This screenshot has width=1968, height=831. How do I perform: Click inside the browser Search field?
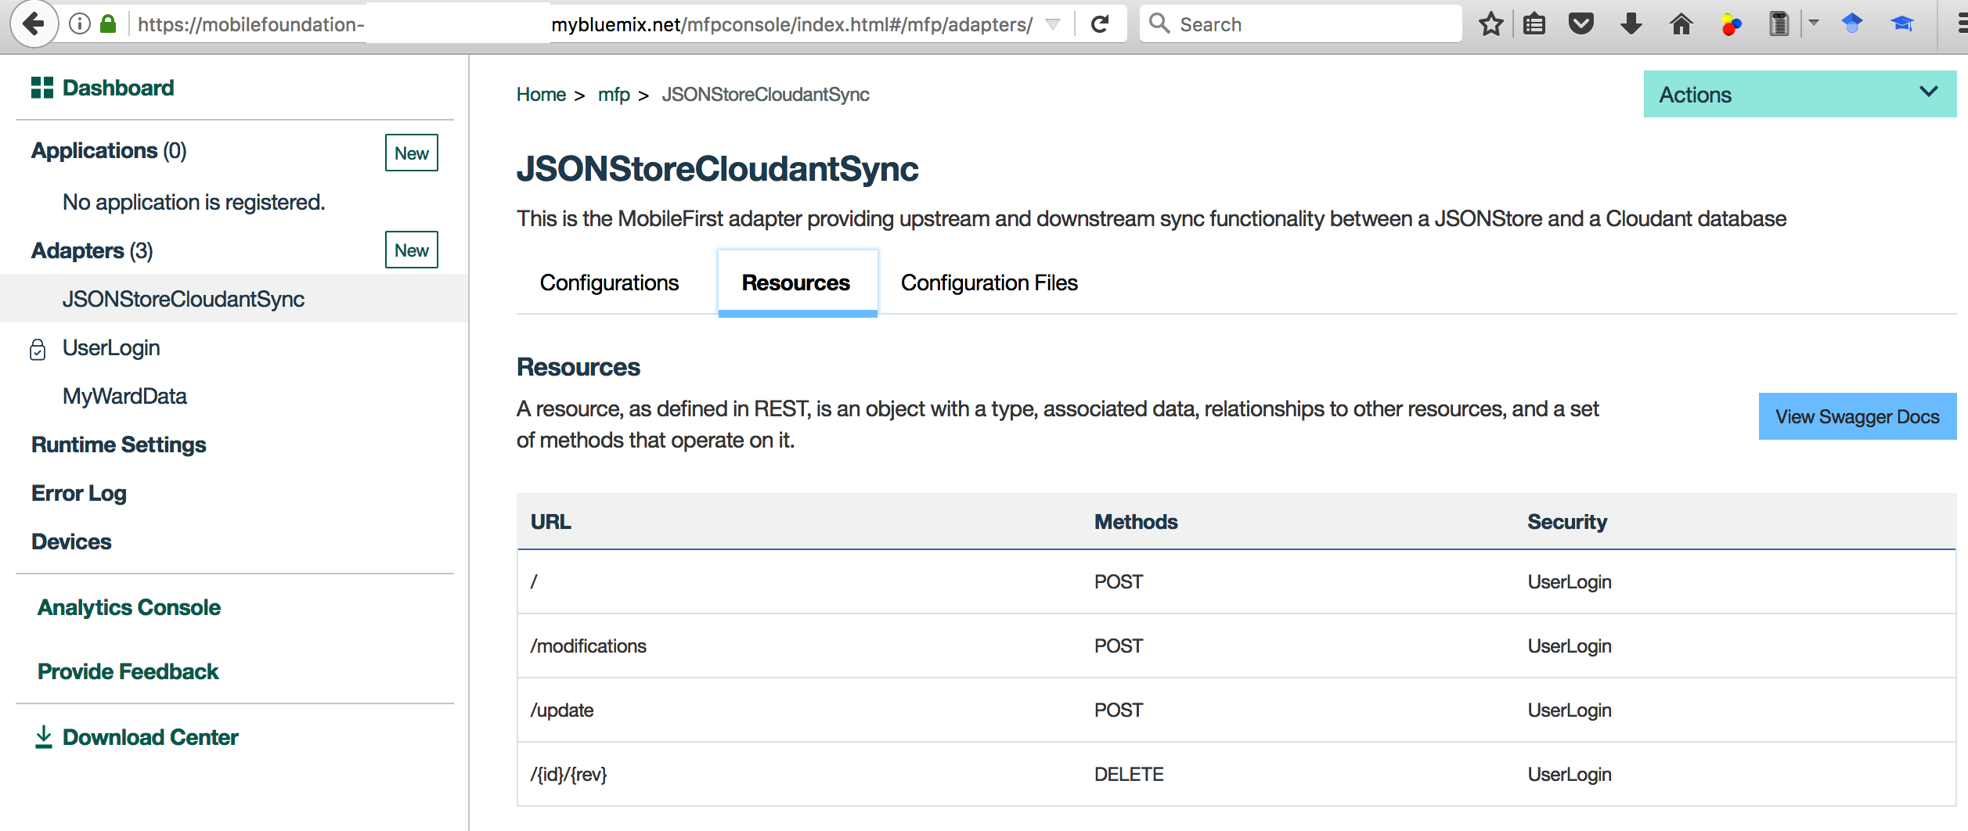point(1301,24)
